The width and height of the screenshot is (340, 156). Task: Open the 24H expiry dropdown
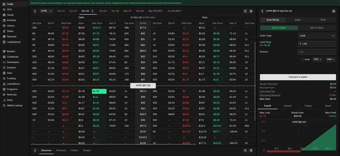click(330, 59)
